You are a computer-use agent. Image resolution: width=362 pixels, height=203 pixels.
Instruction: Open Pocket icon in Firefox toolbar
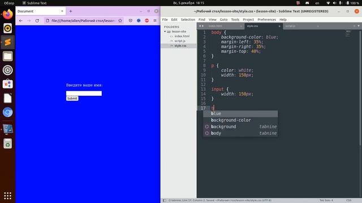(x=131, y=21)
